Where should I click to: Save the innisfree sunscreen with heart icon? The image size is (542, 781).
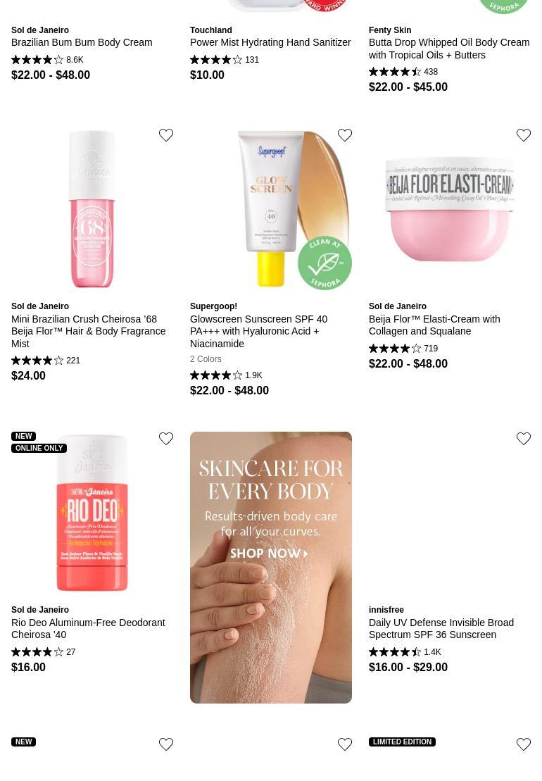tap(523, 438)
